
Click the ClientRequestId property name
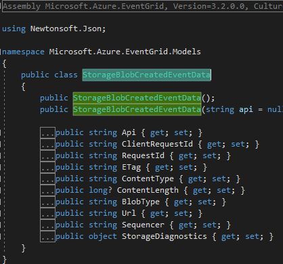[157, 144]
